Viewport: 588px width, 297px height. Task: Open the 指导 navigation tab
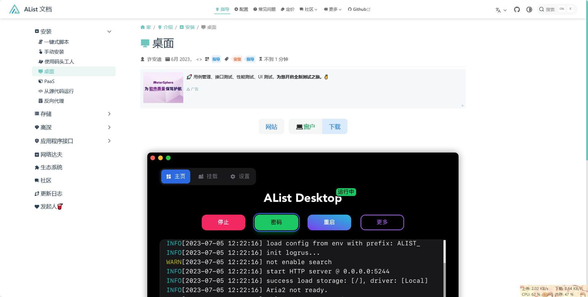click(x=222, y=9)
